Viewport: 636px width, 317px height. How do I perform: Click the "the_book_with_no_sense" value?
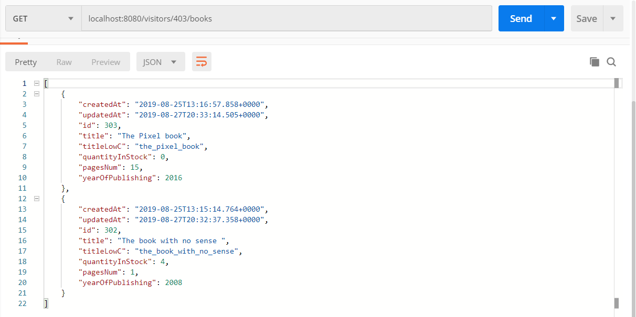click(x=187, y=251)
